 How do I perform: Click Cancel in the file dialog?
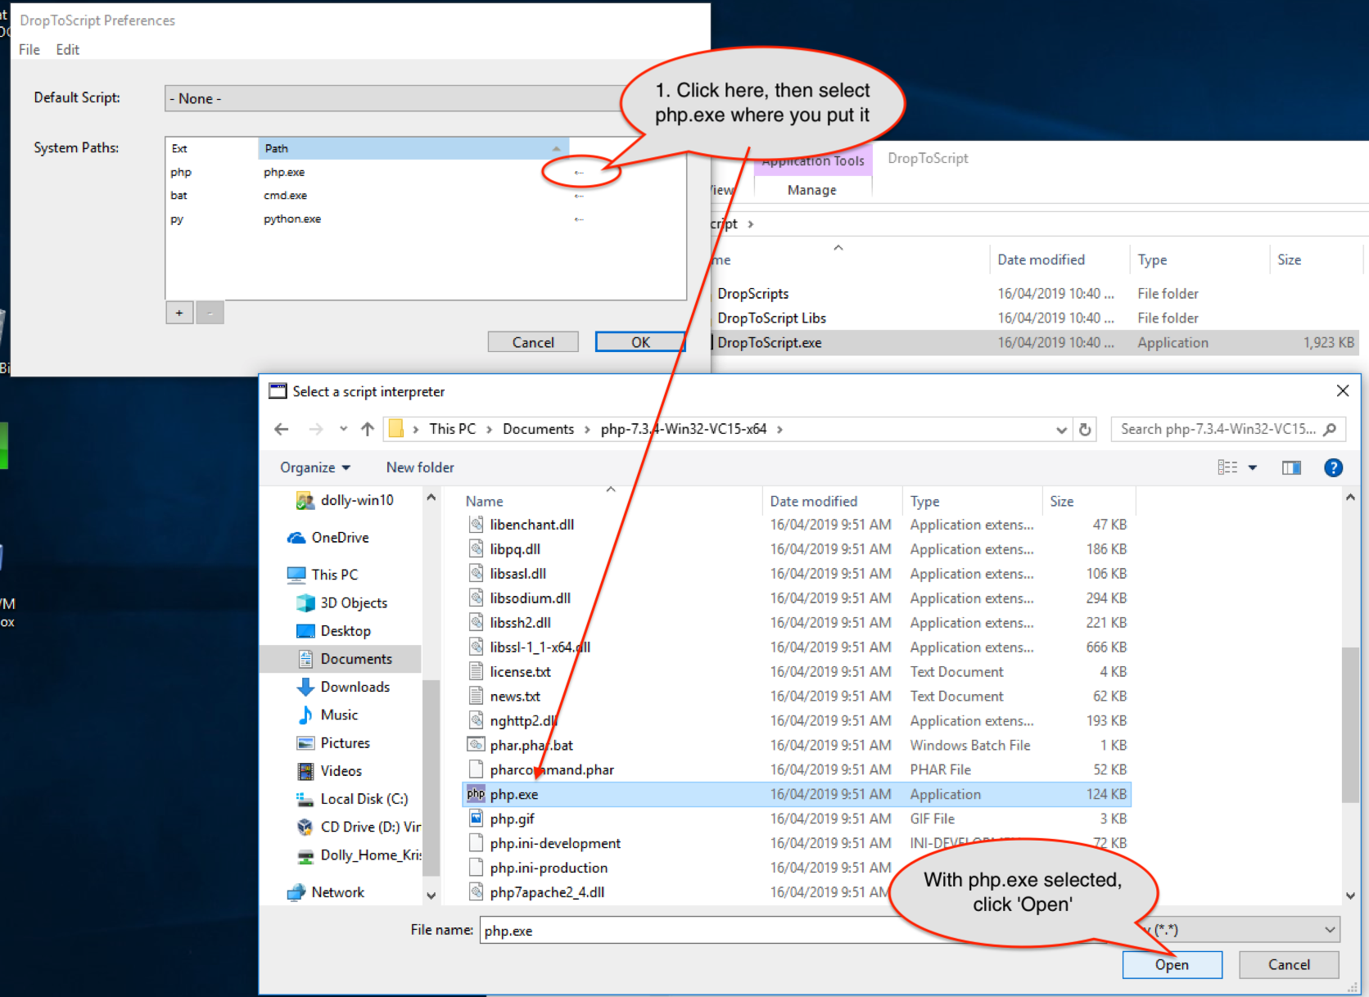click(1289, 965)
